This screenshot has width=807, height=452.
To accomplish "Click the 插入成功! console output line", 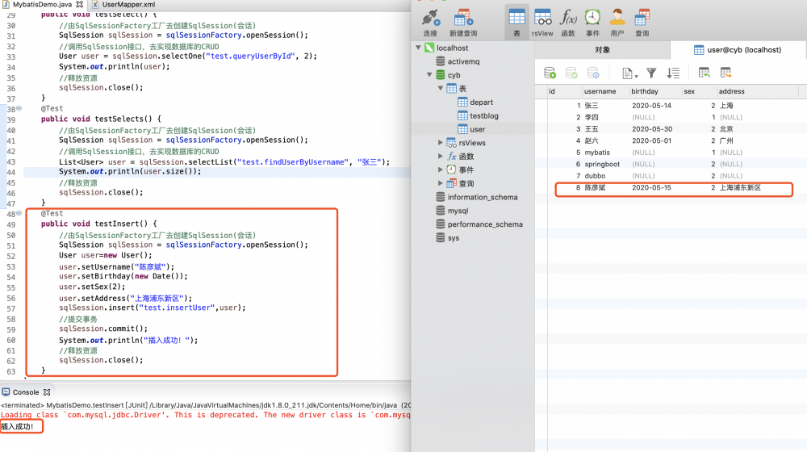I will click(x=17, y=427).
